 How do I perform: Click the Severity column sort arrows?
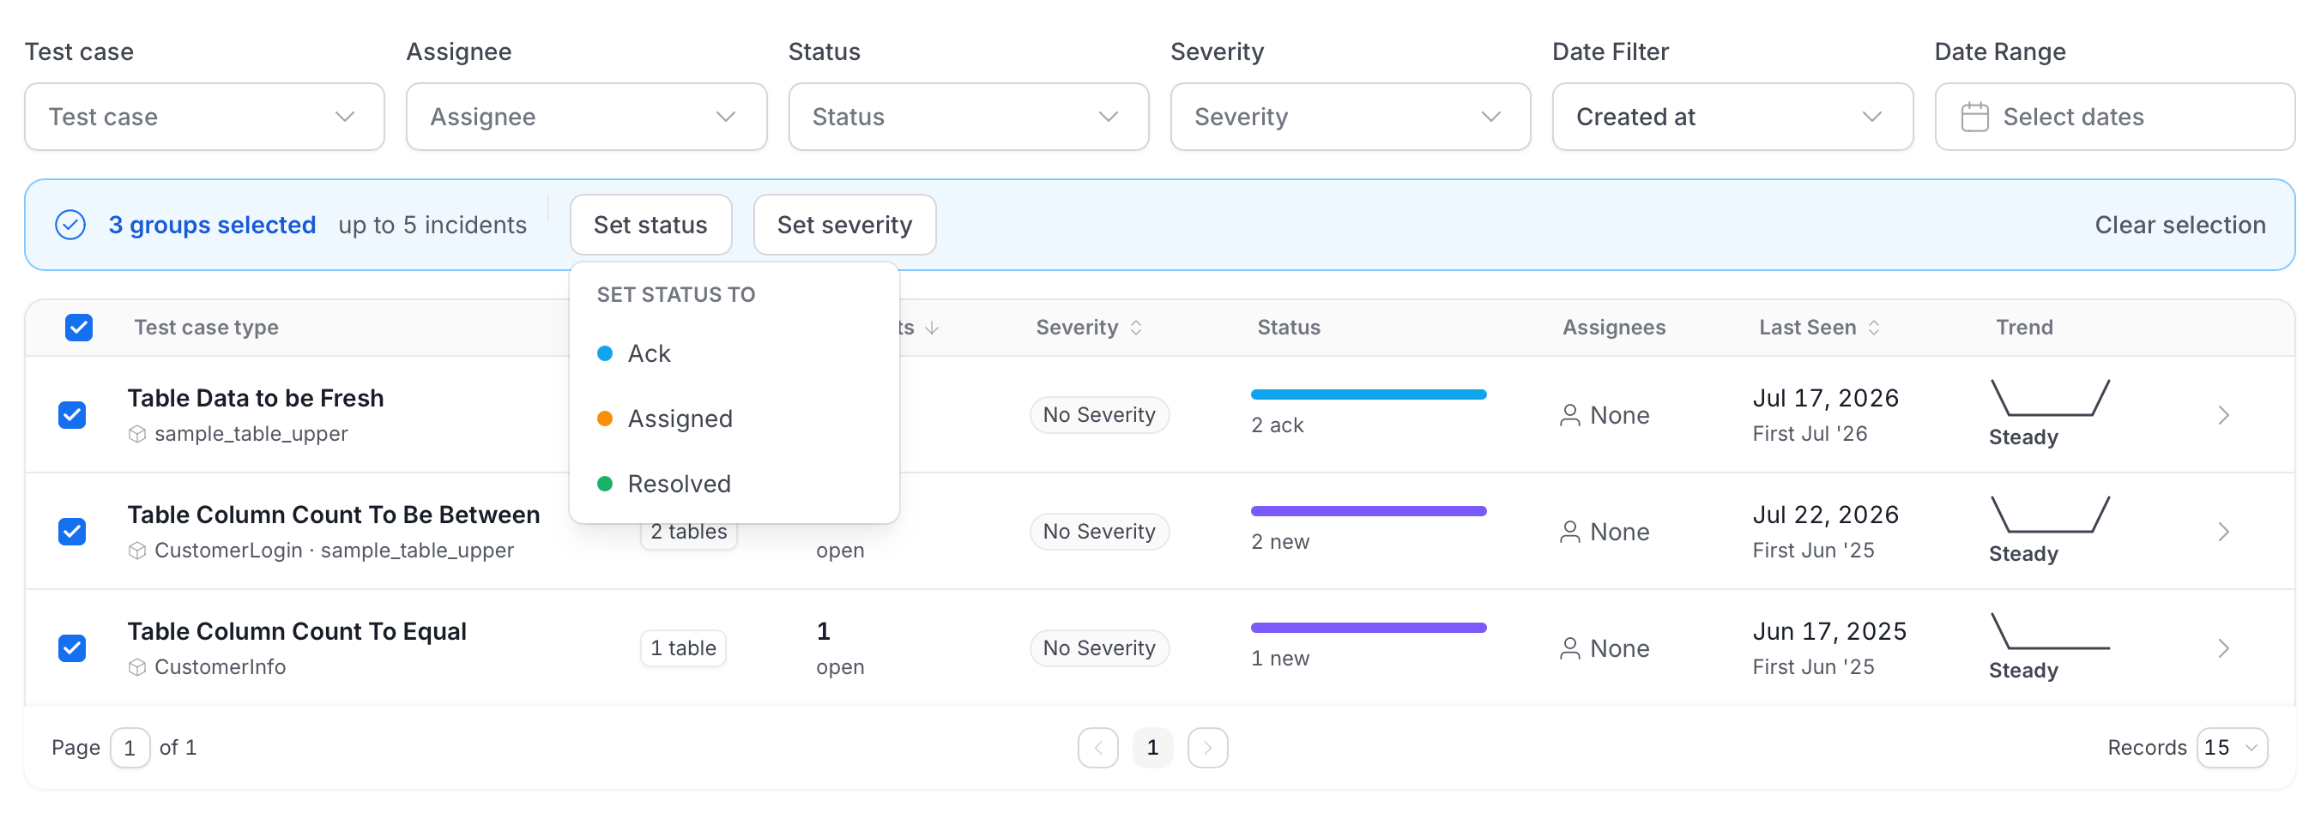pos(1136,328)
